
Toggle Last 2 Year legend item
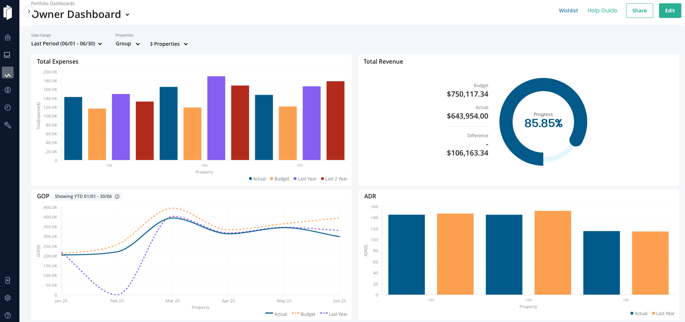point(334,179)
